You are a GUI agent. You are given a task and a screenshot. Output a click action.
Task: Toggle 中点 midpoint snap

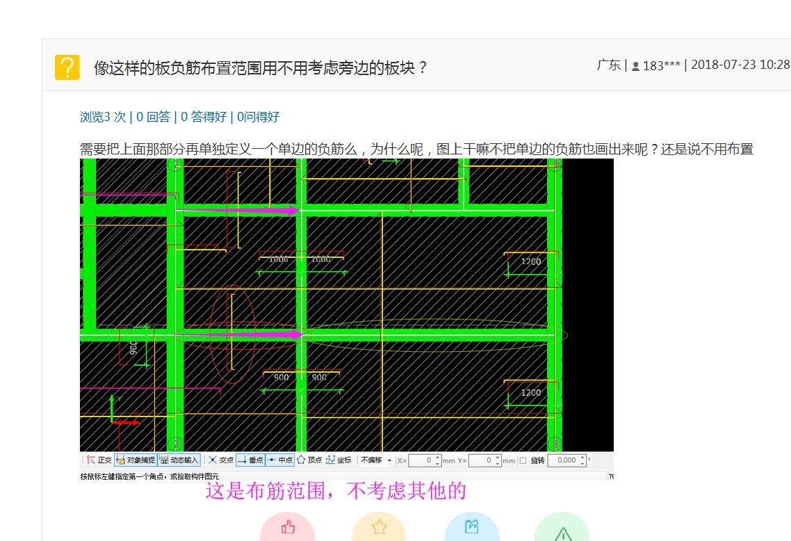[280, 460]
